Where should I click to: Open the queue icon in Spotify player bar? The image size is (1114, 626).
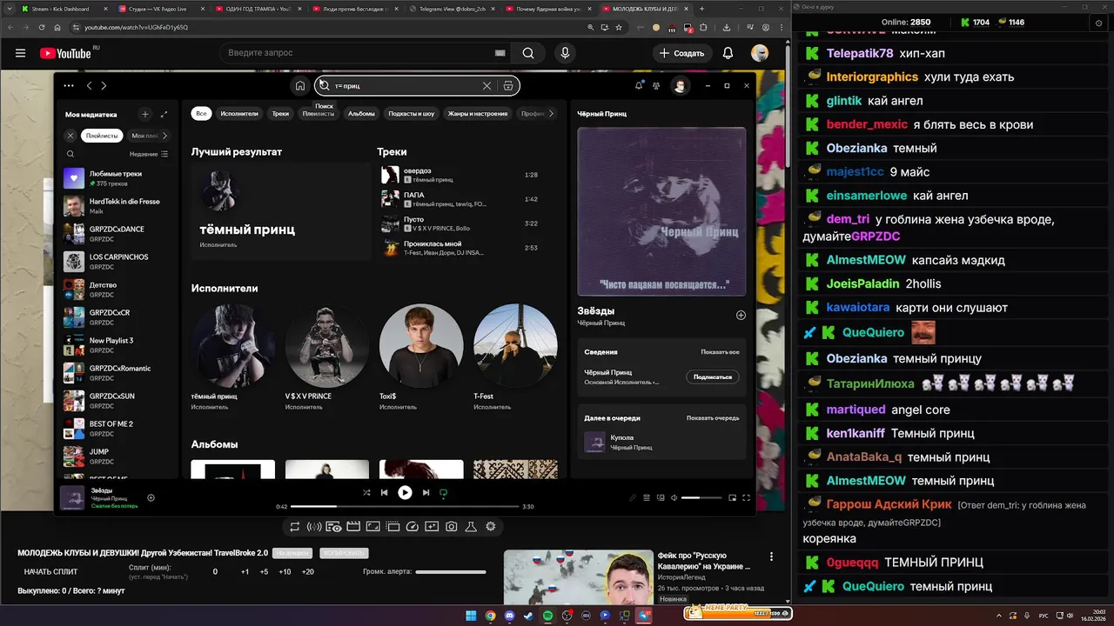(x=647, y=497)
